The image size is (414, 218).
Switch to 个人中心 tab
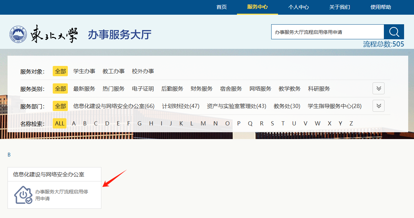[x=298, y=7]
